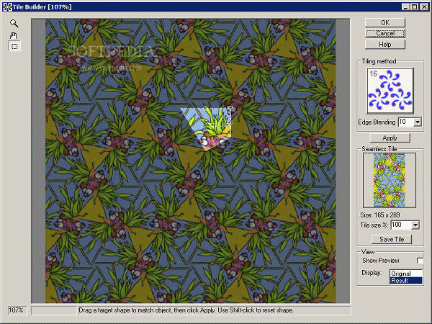Click the Size: 165 x 289 label
The width and height of the screenshot is (432, 324).
click(380, 215)
